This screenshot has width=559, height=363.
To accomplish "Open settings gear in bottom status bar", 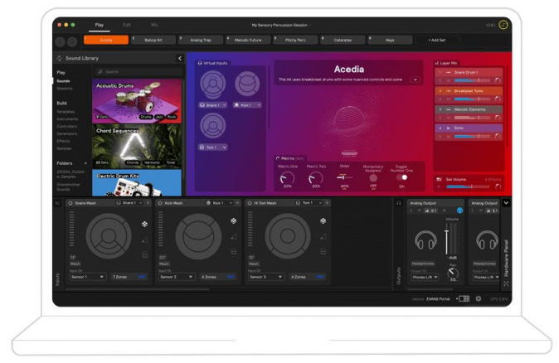I will point(479,298).
